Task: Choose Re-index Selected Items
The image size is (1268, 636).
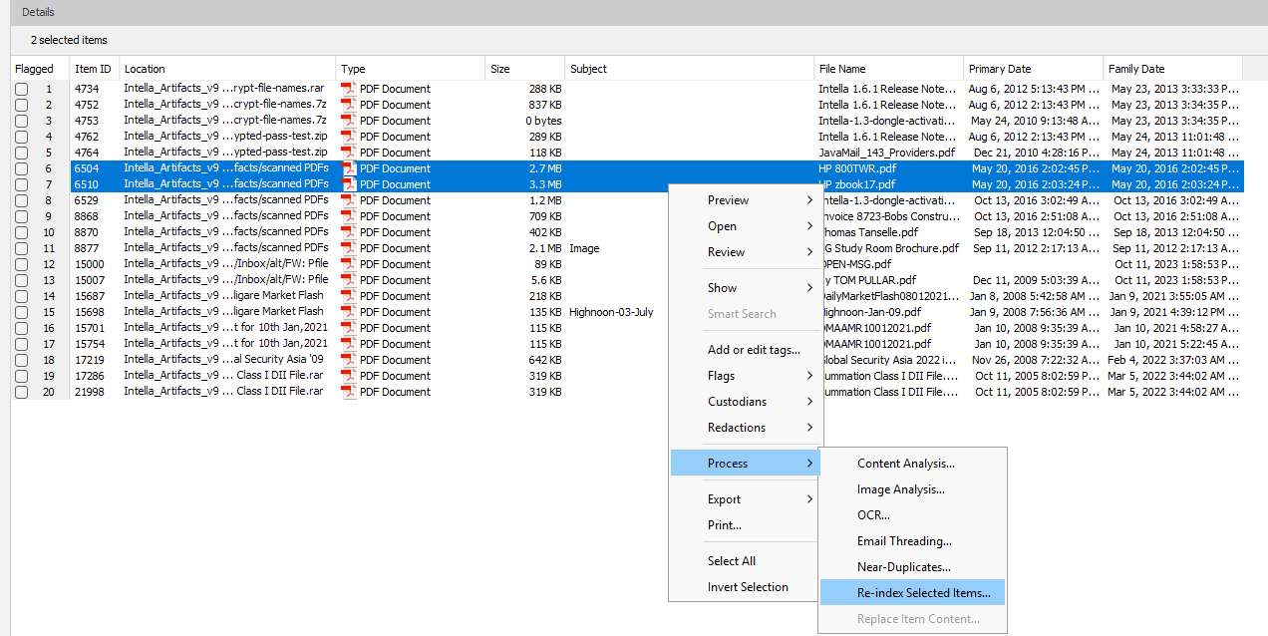Action: tap(923, 593)
